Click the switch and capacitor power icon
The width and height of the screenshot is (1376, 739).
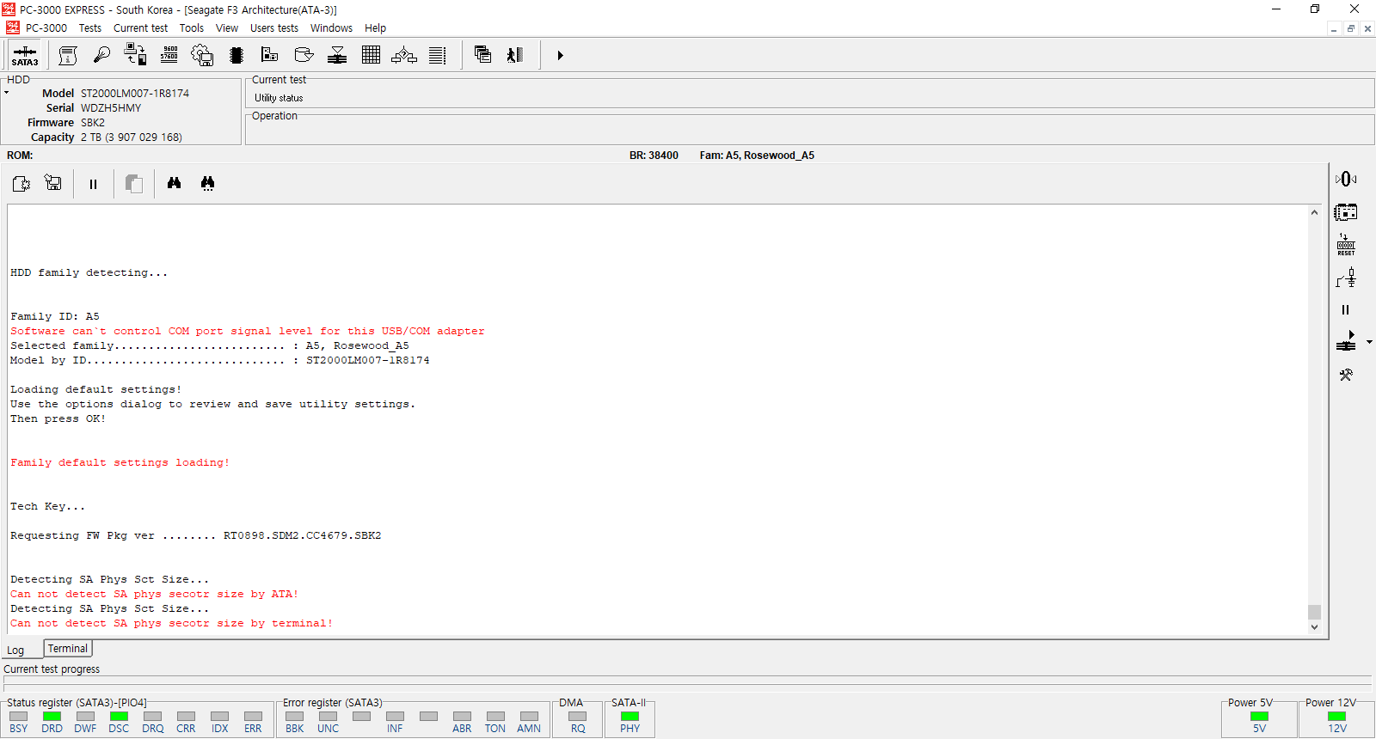tap(1346, 278)
